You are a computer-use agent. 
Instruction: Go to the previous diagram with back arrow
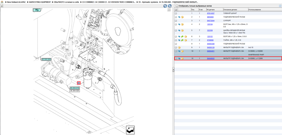pos(165,6)
